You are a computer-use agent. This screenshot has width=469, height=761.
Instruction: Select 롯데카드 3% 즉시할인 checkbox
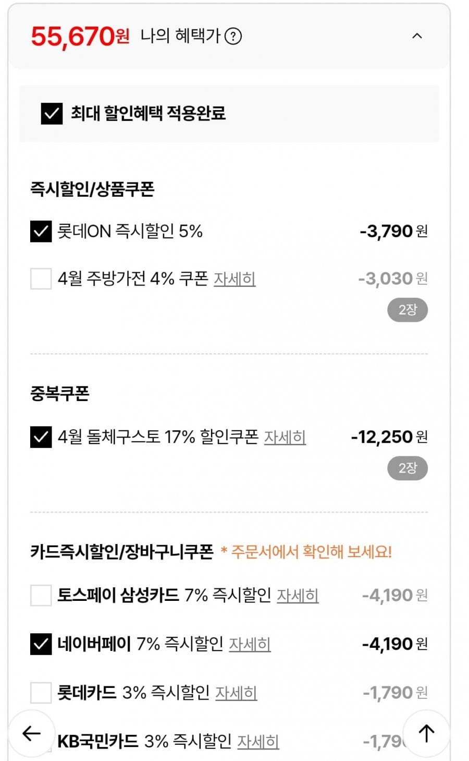tap(41, 693)
